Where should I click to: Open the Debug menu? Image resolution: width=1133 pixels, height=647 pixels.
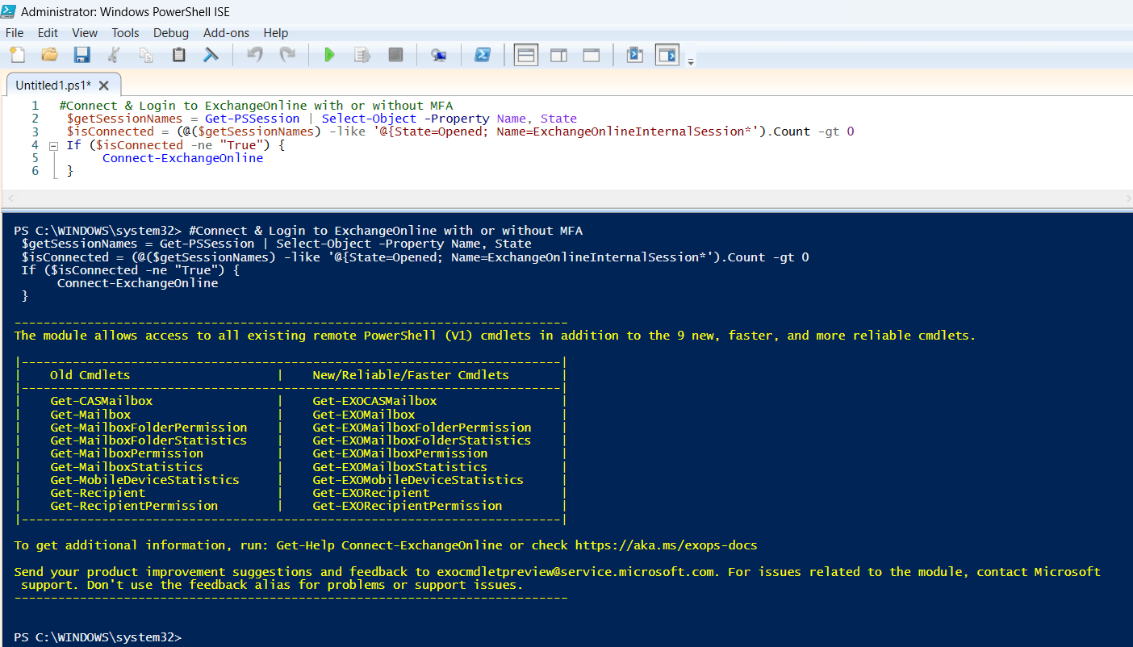(171, 33)
